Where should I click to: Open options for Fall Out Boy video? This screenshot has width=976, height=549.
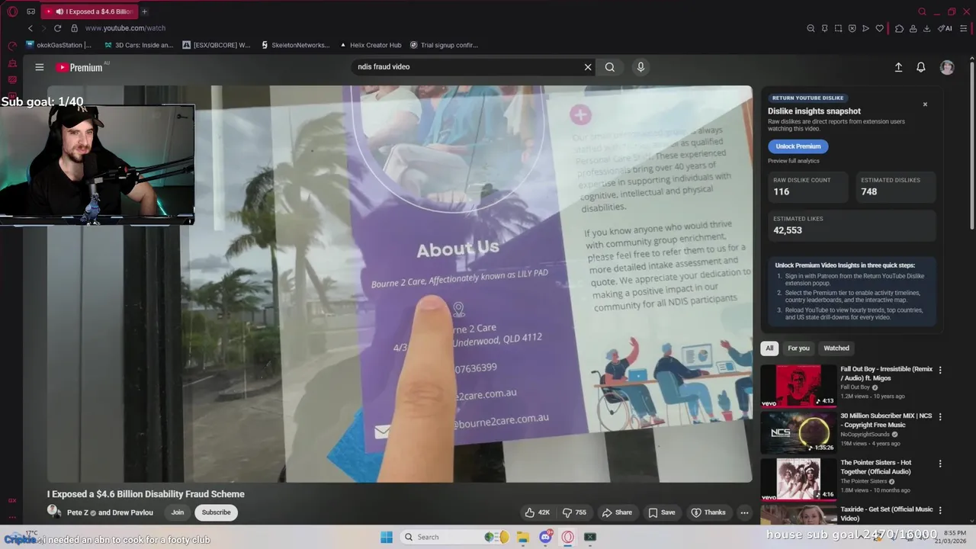coord(940,370)
